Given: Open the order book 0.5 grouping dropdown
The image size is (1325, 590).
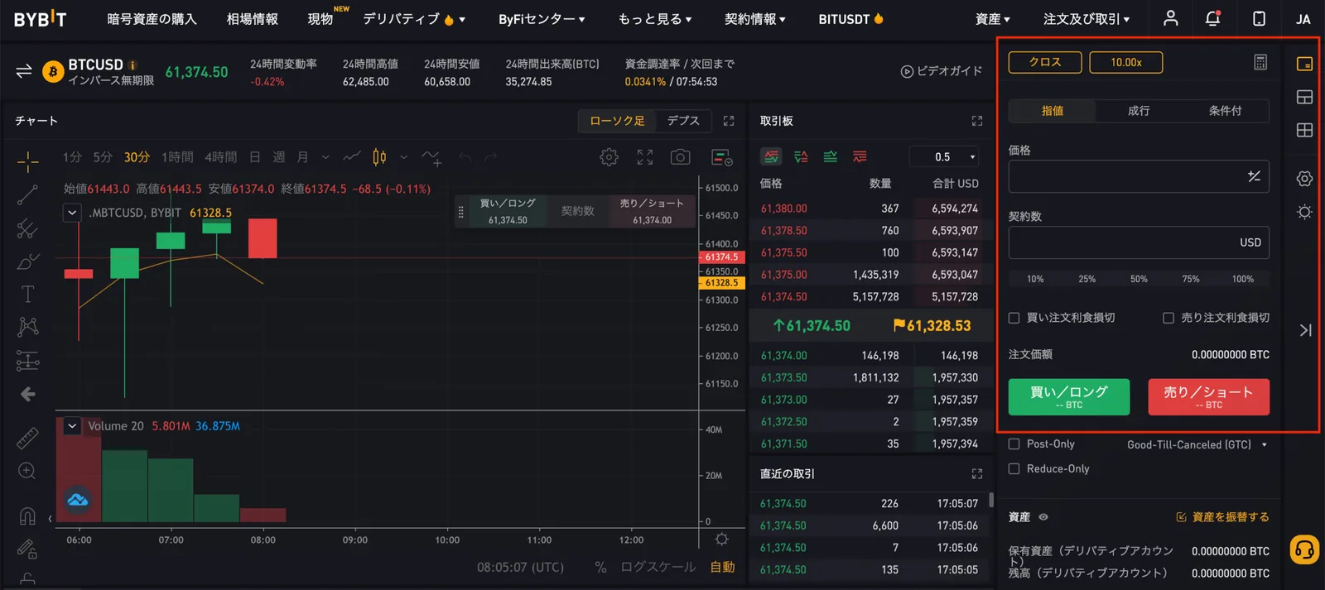Looking at the screenshot, I should click(946, 156).
